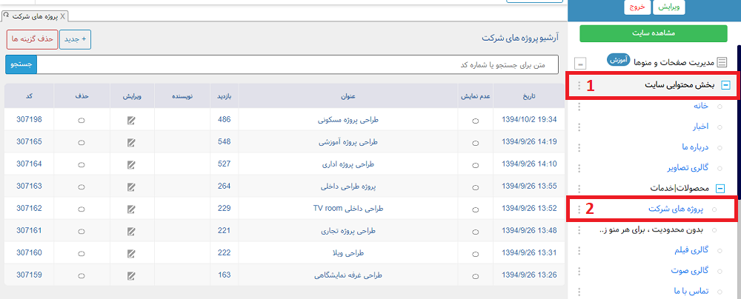
Task: Toggle delete checkbox for row 307198
Action: (81, 120)
